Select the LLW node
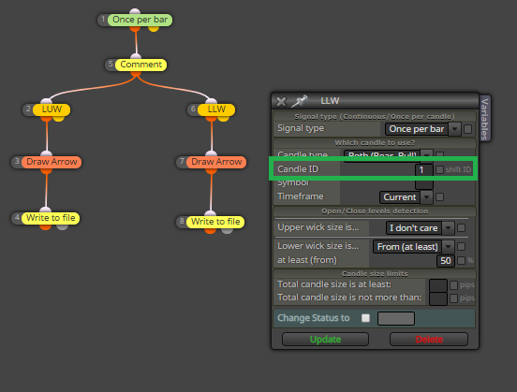The width and height of the screenshot is (517, 392). pyautogui.click(x=216, y=109)
